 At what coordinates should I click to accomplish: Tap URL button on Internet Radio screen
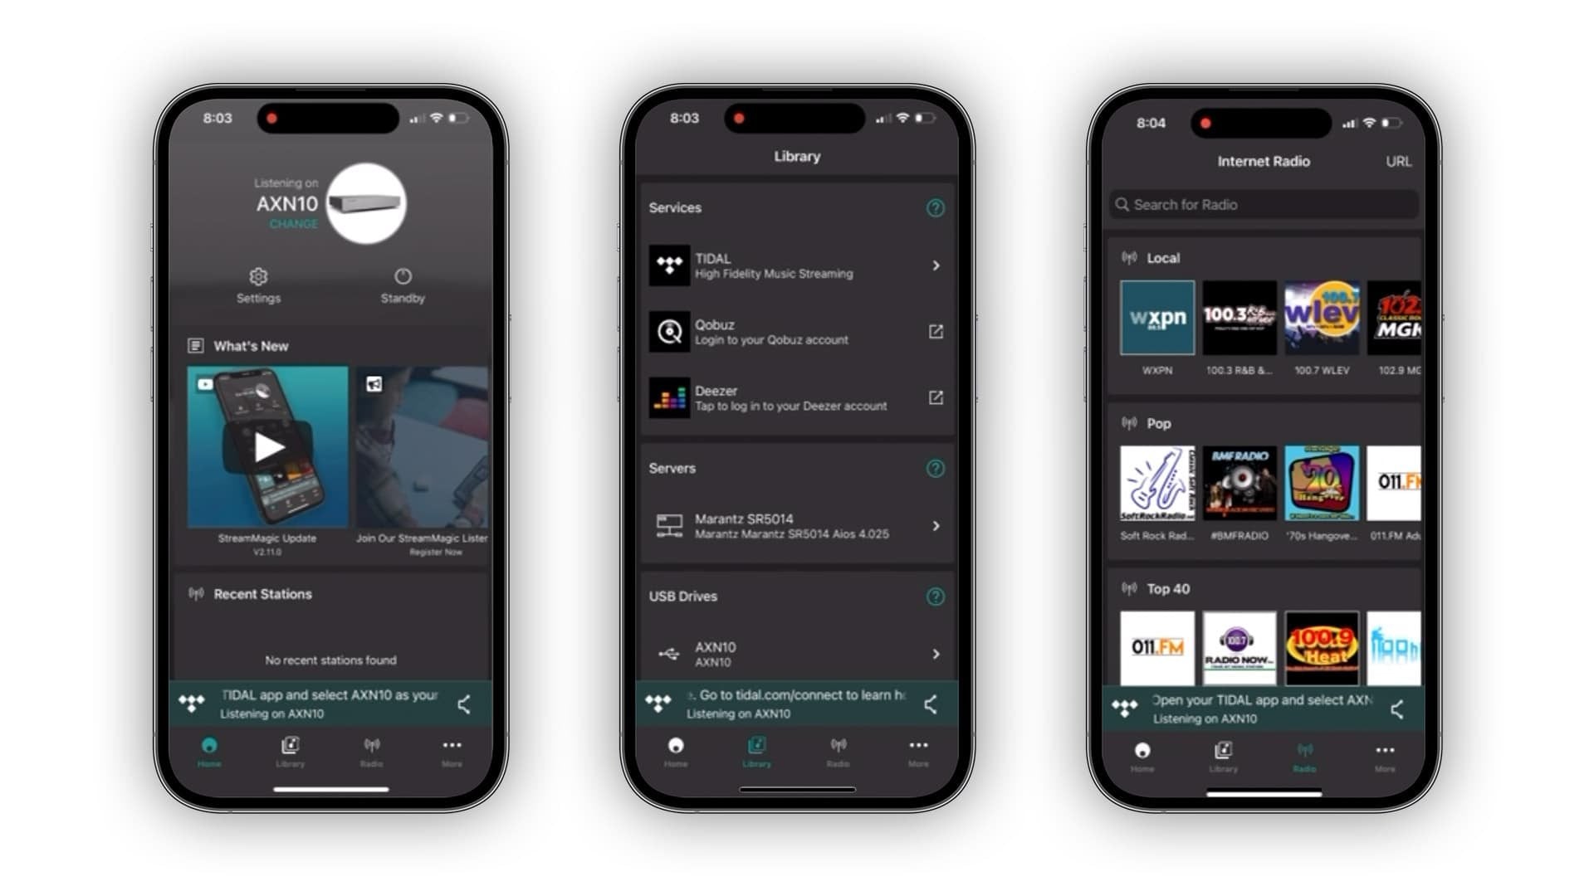pos(1399,162)
